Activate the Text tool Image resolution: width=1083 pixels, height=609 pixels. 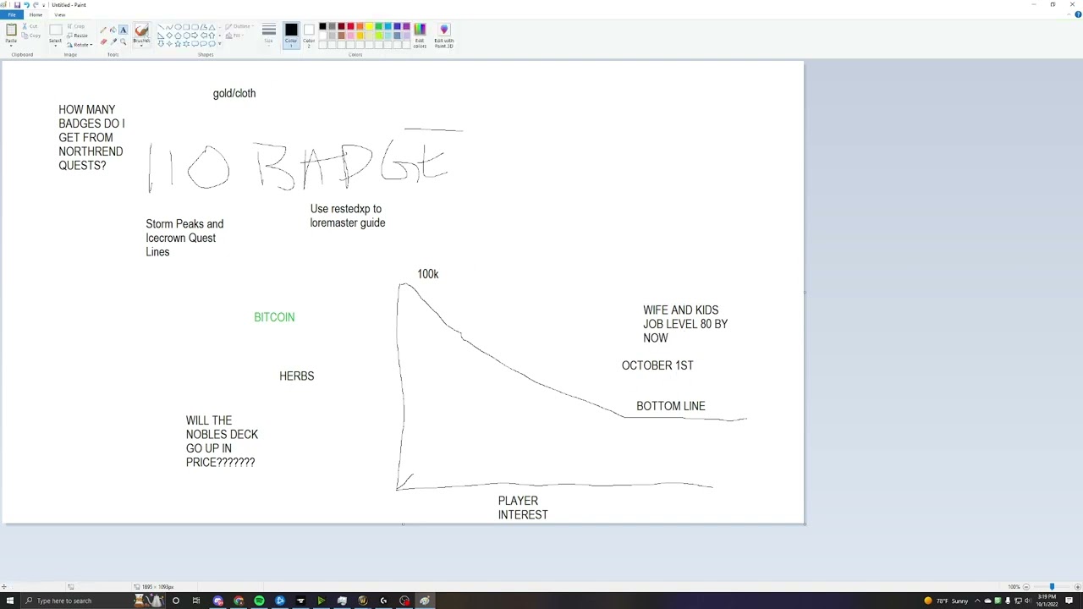(x=123, y=30)
